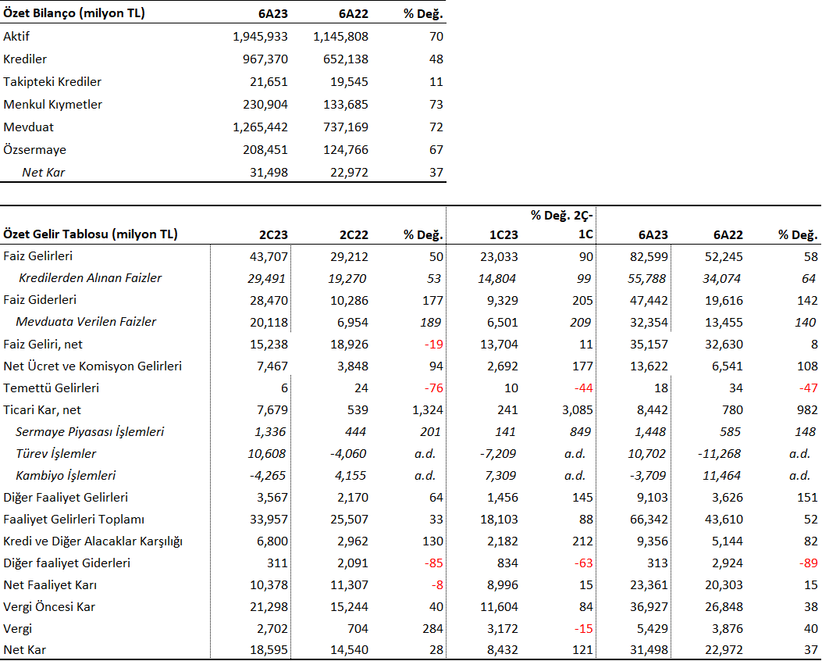Click the provision value 6,800

tap(272, 541)
